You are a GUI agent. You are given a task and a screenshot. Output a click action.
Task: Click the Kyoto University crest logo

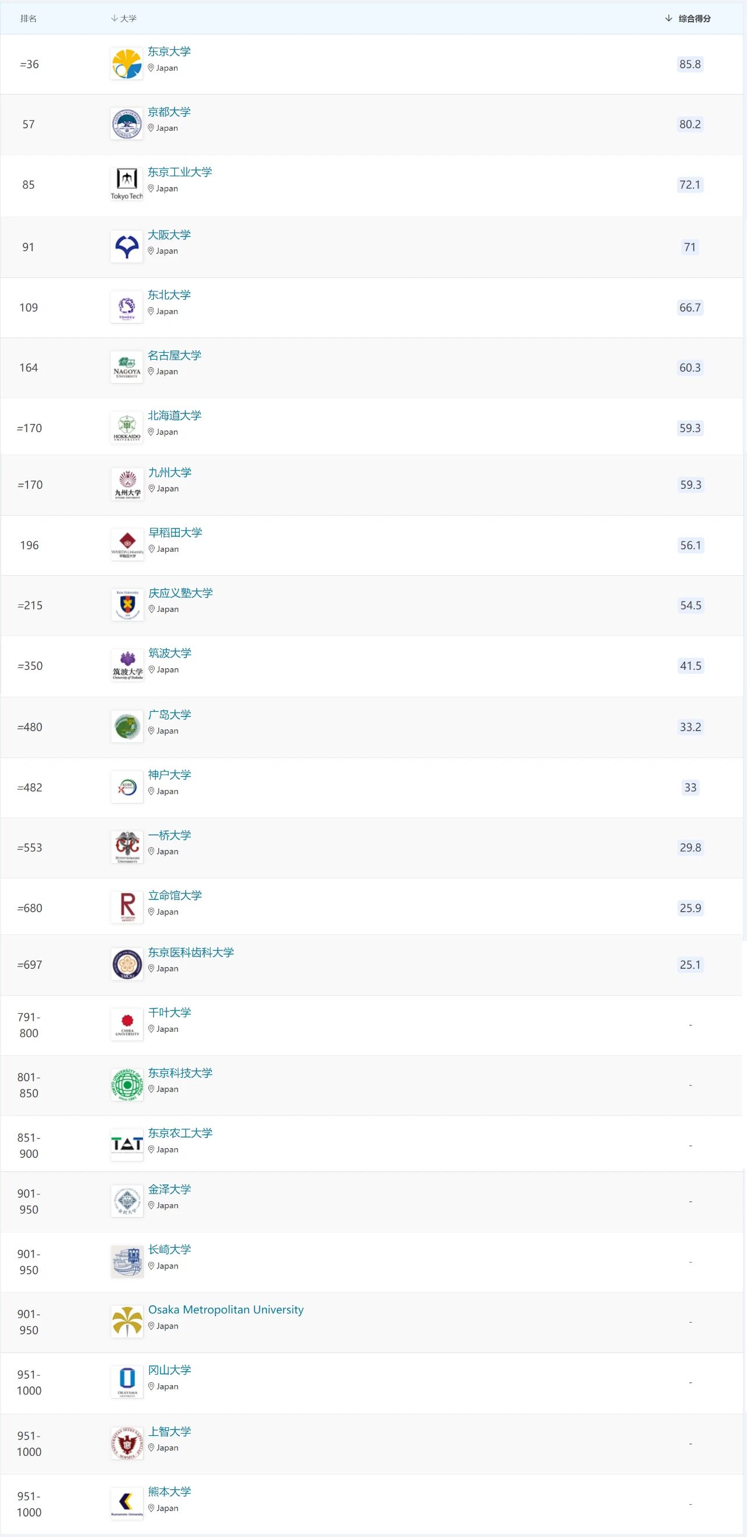tap(127, 124)
